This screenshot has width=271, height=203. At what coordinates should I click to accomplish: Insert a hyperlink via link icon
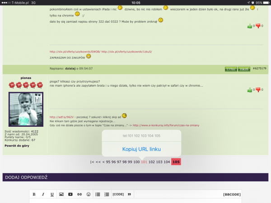click(79, 194)
